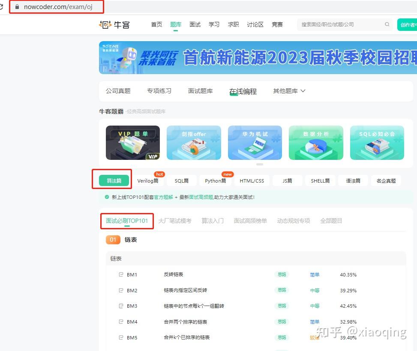The image size is (417, 351).
Task: Switch to 公司真题 tab
Action: click(x=118, y=91)
